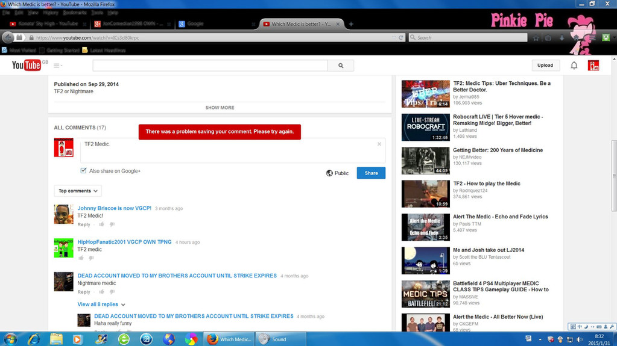Switch to Konata' Sky High YouTube tab
The height and width of the screenshot is (346, 617).
tap(47, 24)
